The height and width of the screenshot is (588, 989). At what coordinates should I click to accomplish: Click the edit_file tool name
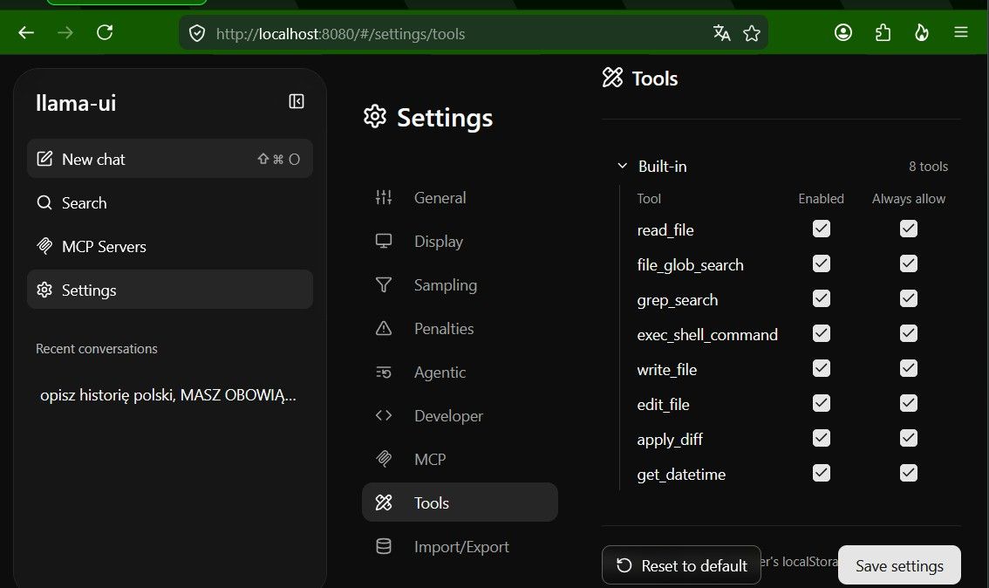pyautogui.click(x=663, y=405)
